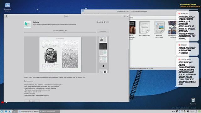This screenshot has height=113, width=201.
Task: Cancel the Foliate installation with Отменить
Action: tap(103, 31)
